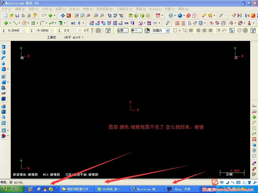This screenshot has width=258, height=193.
Task: Click the analyze question mark arrow icon
Action: pos(234,16)
